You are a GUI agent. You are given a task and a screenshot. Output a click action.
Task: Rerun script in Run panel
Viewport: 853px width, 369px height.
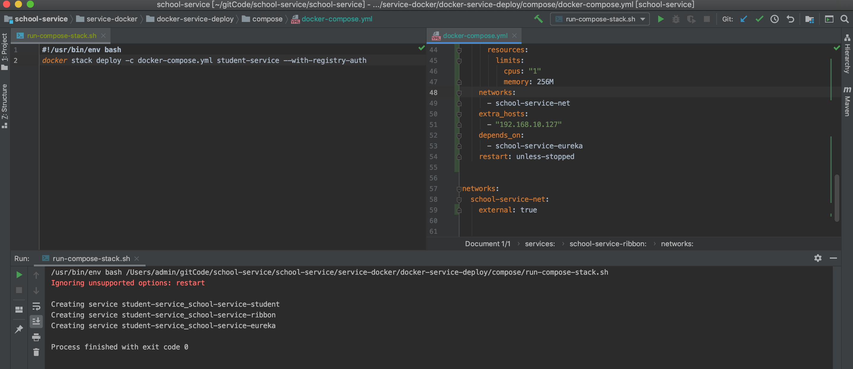click(19, 275)
